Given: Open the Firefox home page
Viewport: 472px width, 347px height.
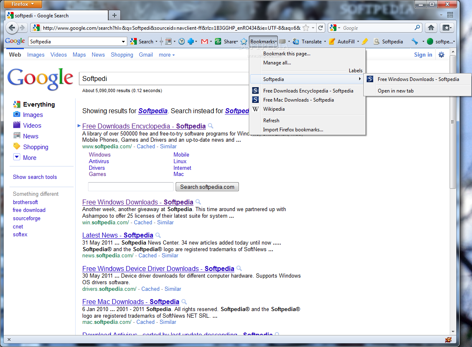Looking at the screenshot, I should click(x=431, y=28).
